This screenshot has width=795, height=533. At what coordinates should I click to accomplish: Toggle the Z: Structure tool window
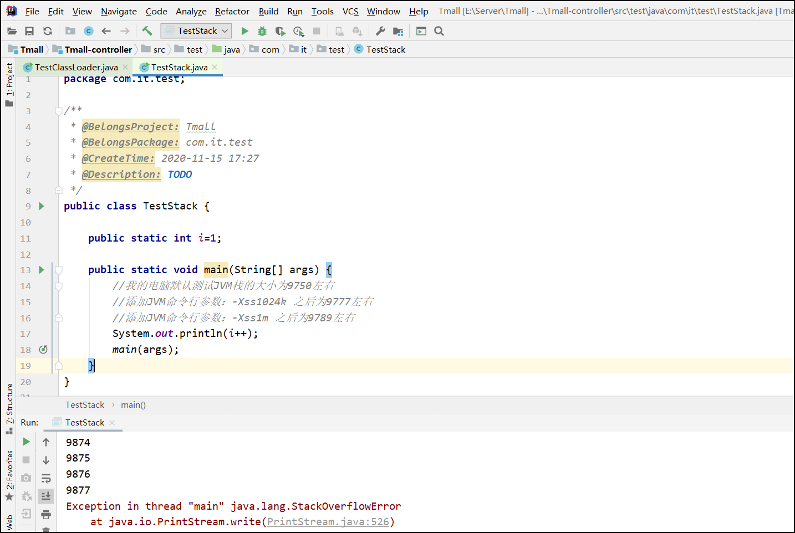9,408
